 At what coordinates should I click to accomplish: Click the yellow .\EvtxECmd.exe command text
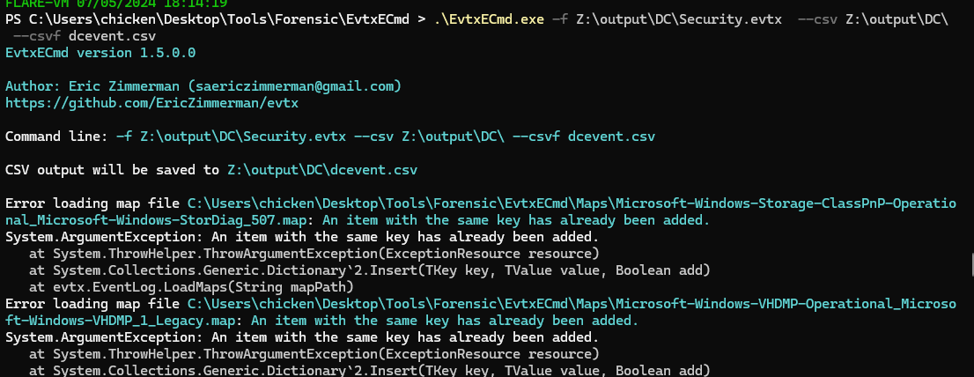coord(489,18)
